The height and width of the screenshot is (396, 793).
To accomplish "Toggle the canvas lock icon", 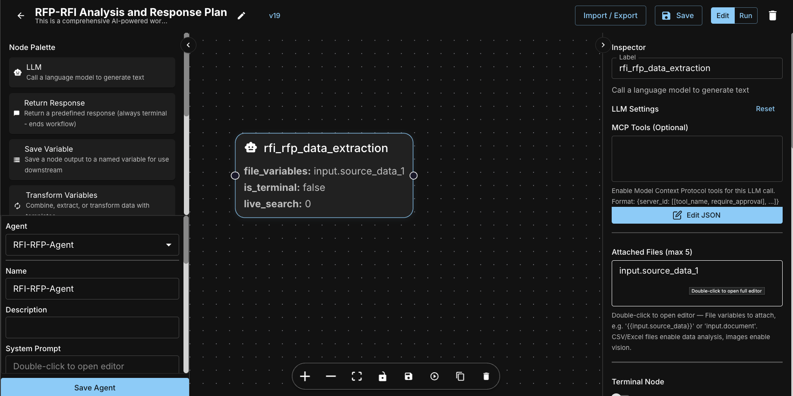I will tap(382, 376).
